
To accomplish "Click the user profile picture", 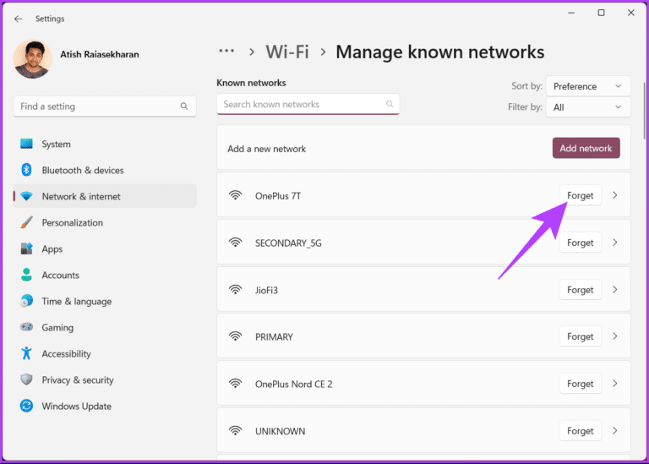I will tap(33, 59).
